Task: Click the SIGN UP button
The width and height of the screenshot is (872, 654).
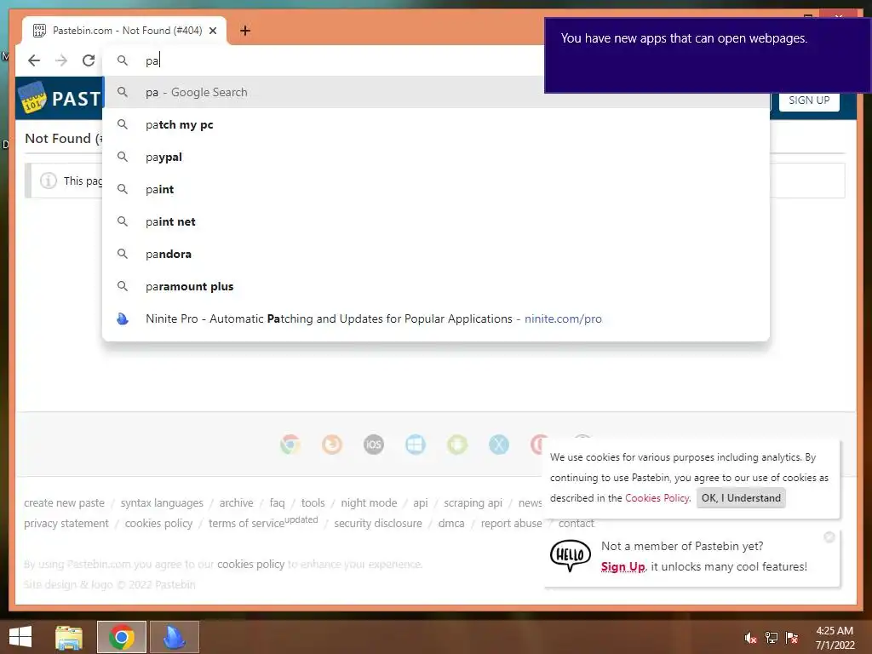Action: [x=809, y=100]
